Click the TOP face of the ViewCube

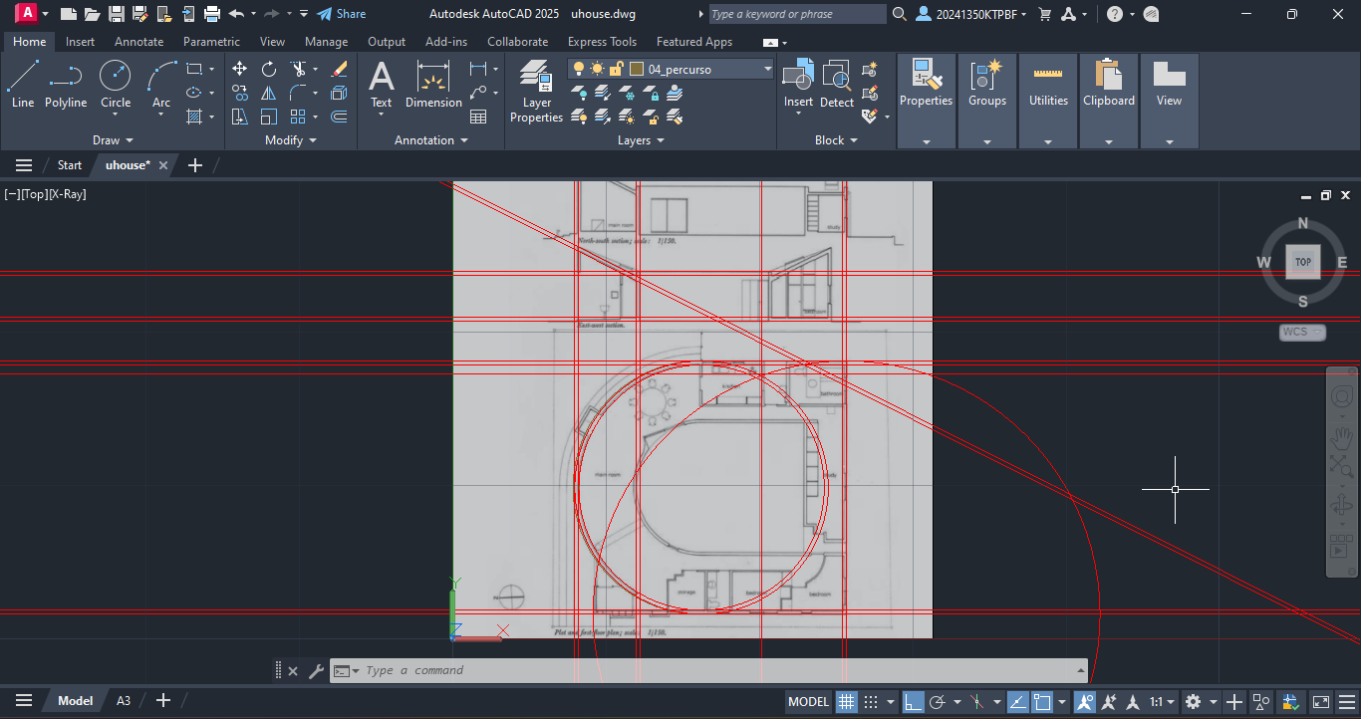pos(1302,262)
